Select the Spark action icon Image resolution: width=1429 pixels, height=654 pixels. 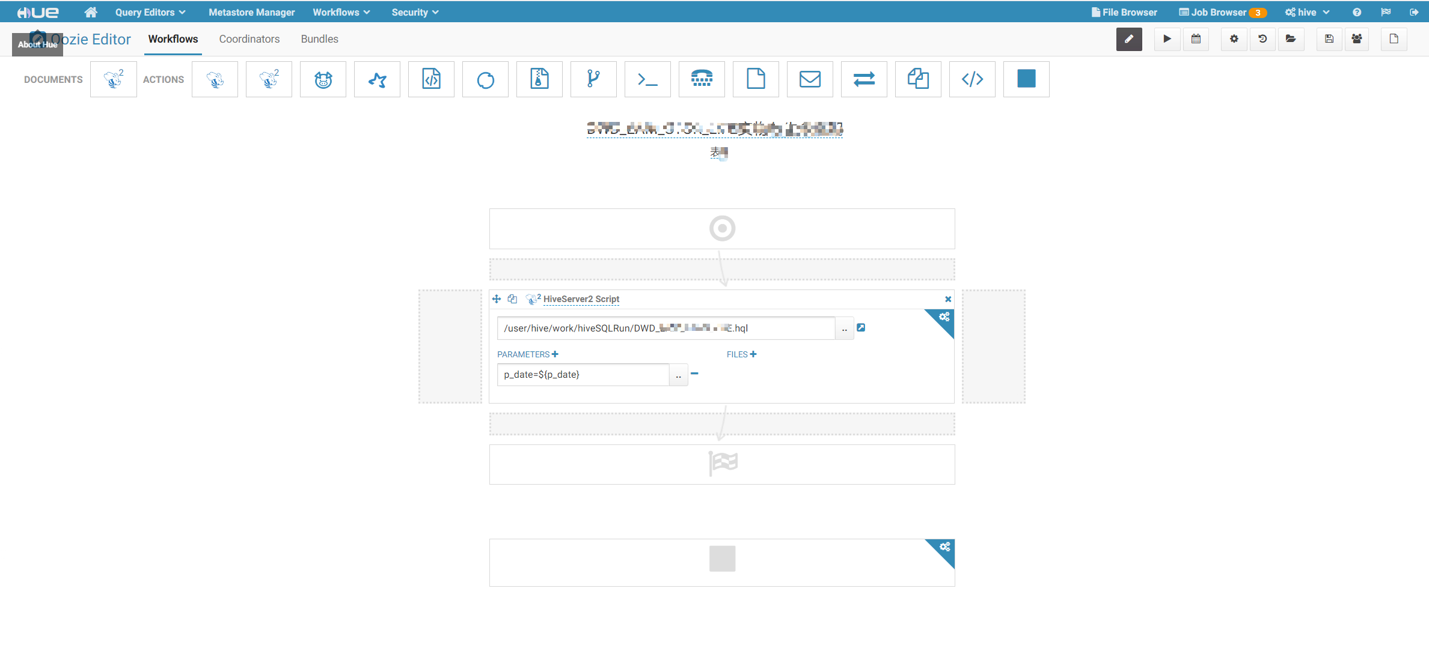pyautogui.click(x=377, y=79)
